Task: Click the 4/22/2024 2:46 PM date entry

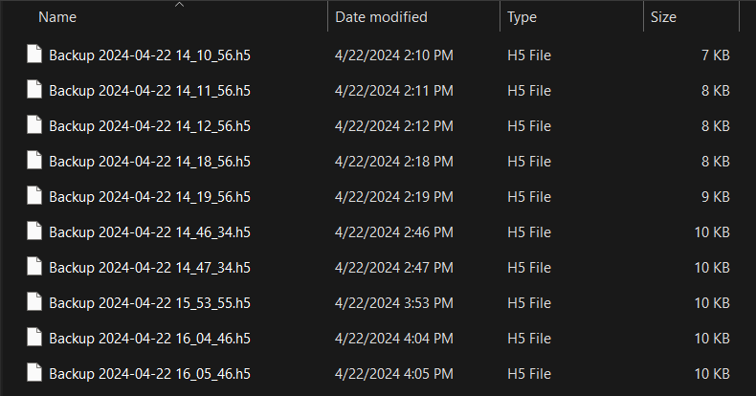Action: click(394, 232)
